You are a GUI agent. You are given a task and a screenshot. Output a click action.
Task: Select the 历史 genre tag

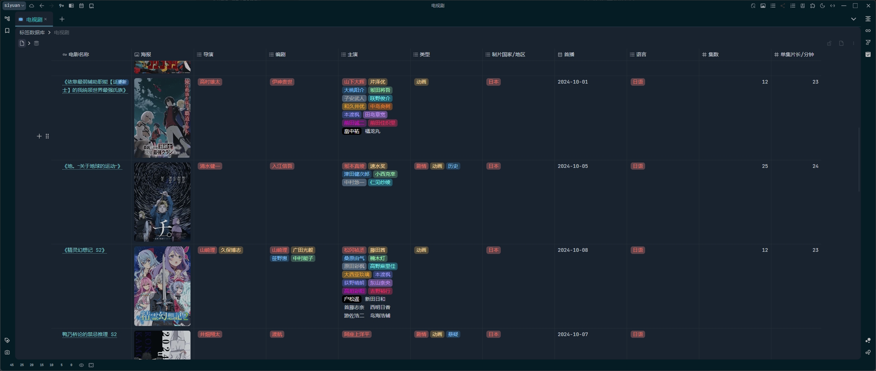tap(453, 166)
